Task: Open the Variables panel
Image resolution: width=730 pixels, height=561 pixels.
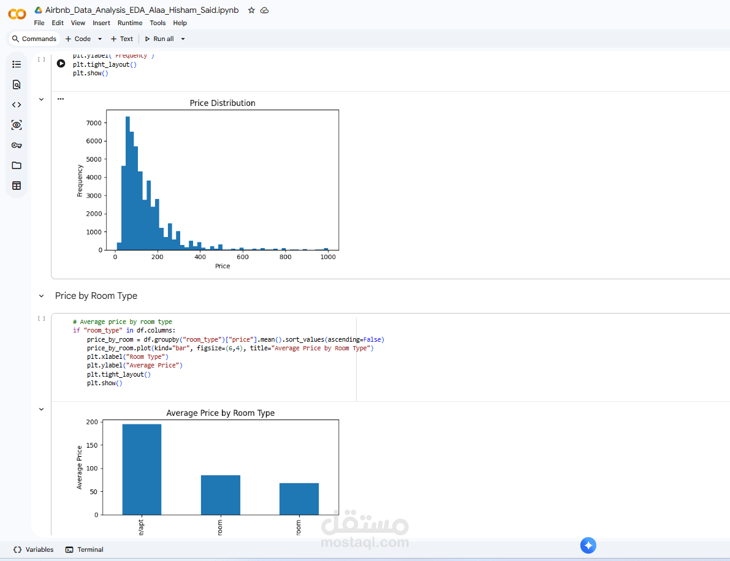Action: click(x=34, y=549)
